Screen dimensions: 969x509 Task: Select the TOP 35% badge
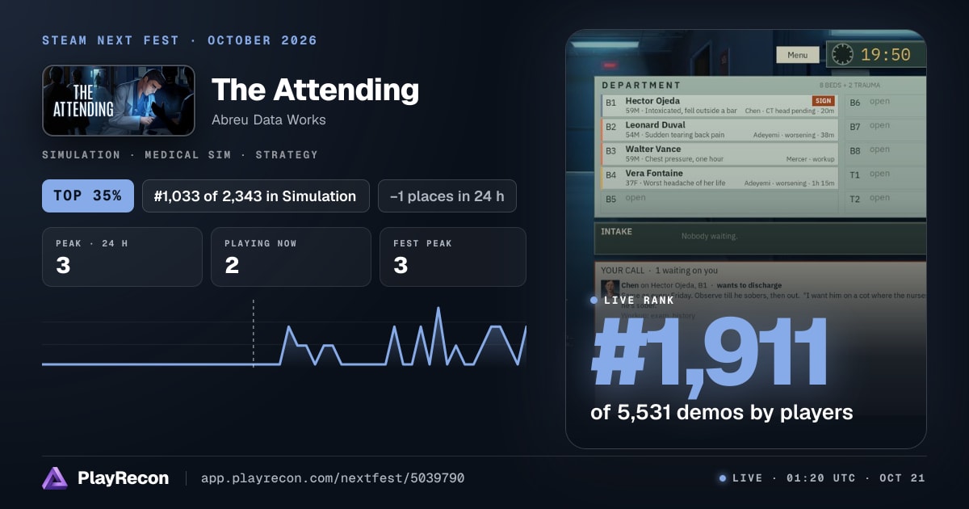pyautogui.click(x=88, y=196)
